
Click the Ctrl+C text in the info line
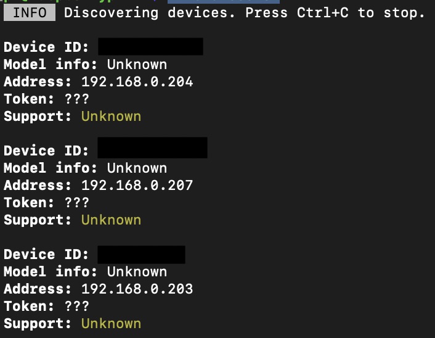tap(323, 13)
